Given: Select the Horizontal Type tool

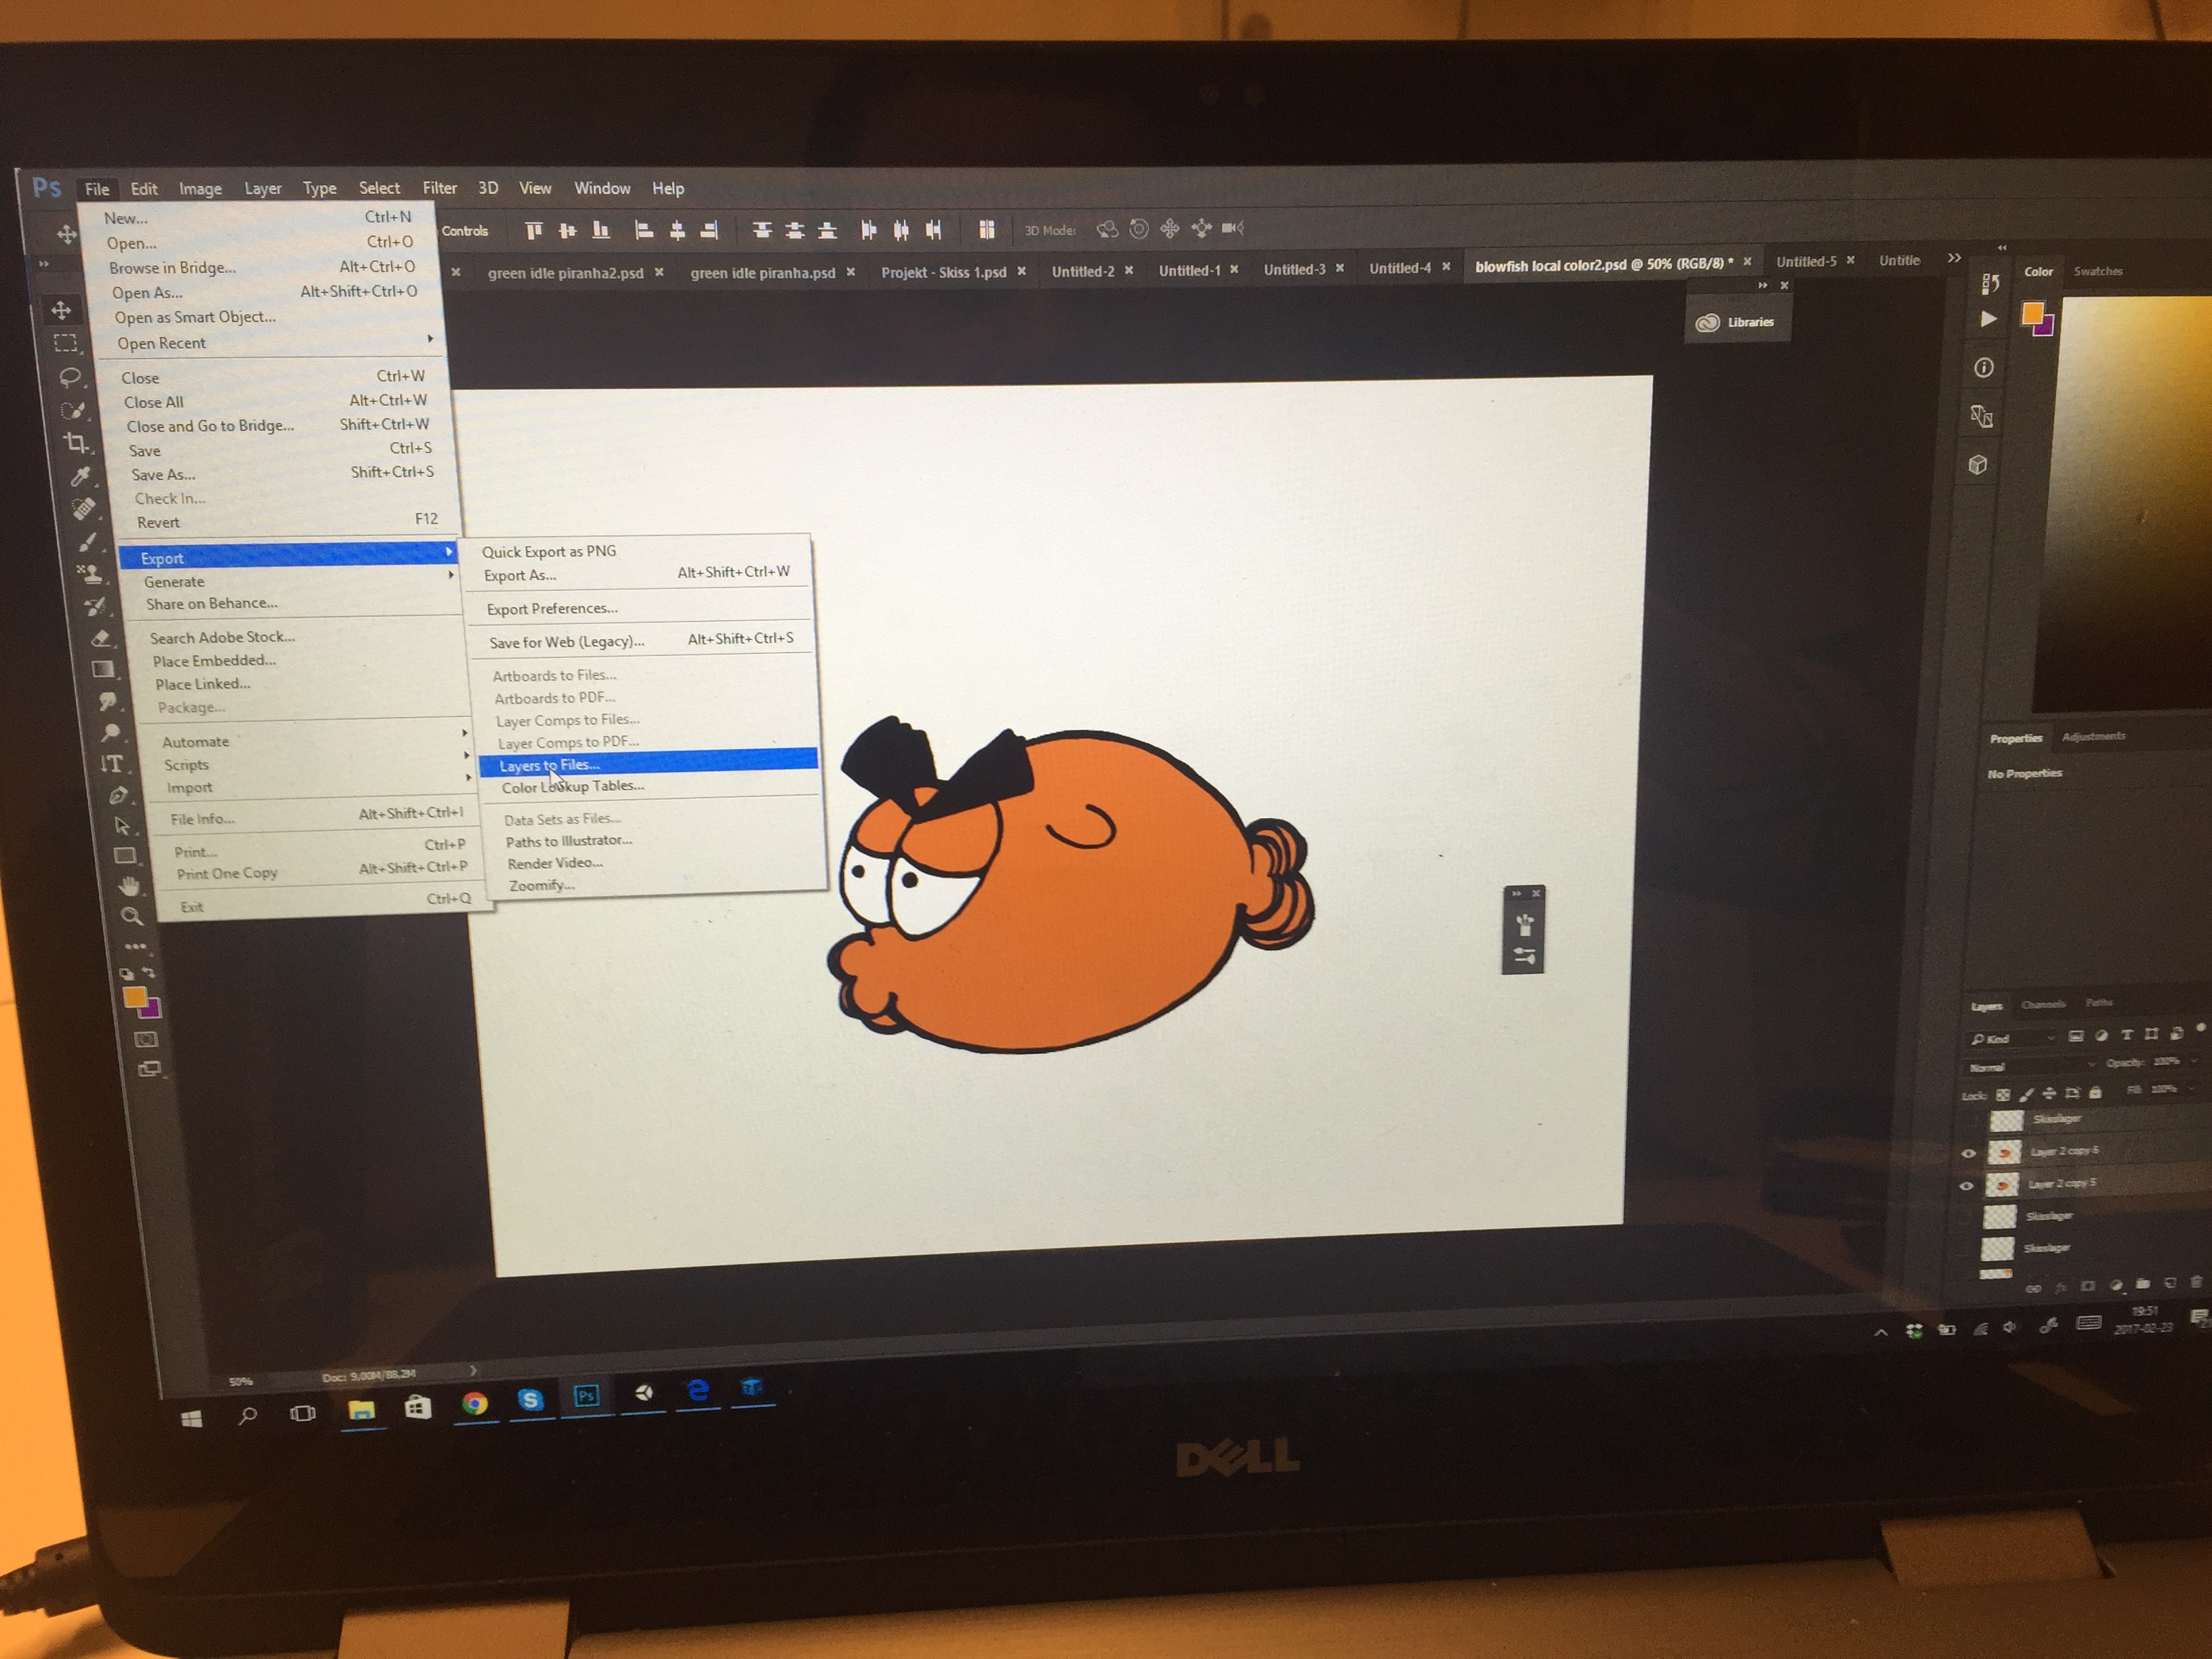Looking at the screenshot, I should (x=112, y=764).
